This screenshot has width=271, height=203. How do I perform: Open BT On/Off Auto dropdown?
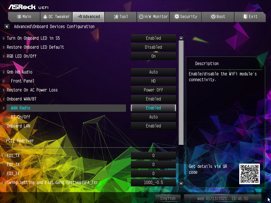point(153,117)
